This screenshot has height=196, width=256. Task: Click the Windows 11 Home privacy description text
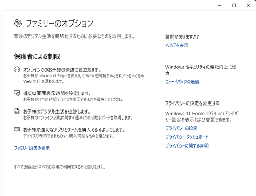[x=202, y=116]
